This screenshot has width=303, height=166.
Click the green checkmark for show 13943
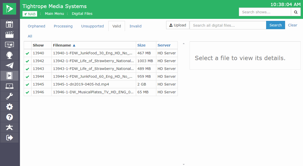click(x=28, y=69)
